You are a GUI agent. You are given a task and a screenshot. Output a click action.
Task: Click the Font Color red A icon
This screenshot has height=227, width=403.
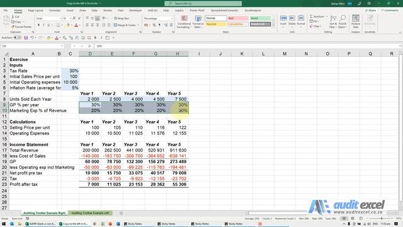pos(76,25)
